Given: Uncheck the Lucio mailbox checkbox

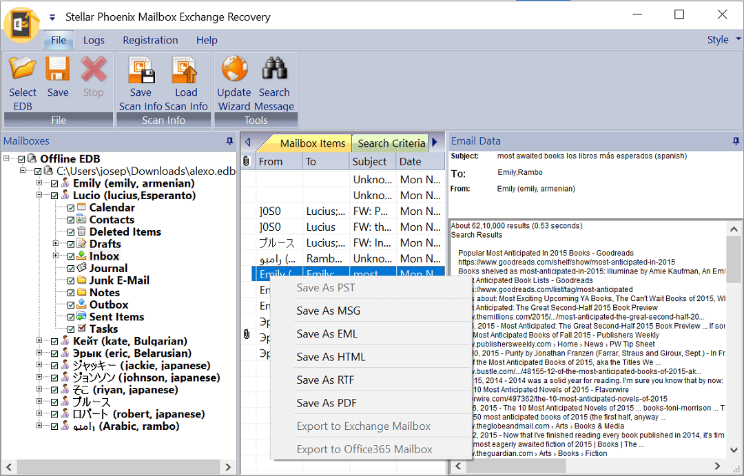Looking at the screenshot, I should point(54,196).
